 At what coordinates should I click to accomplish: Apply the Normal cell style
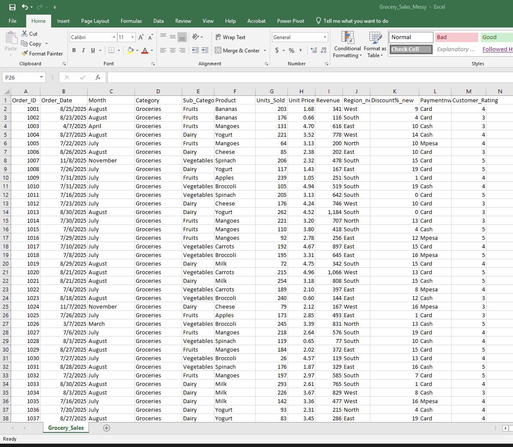(411, 37)
